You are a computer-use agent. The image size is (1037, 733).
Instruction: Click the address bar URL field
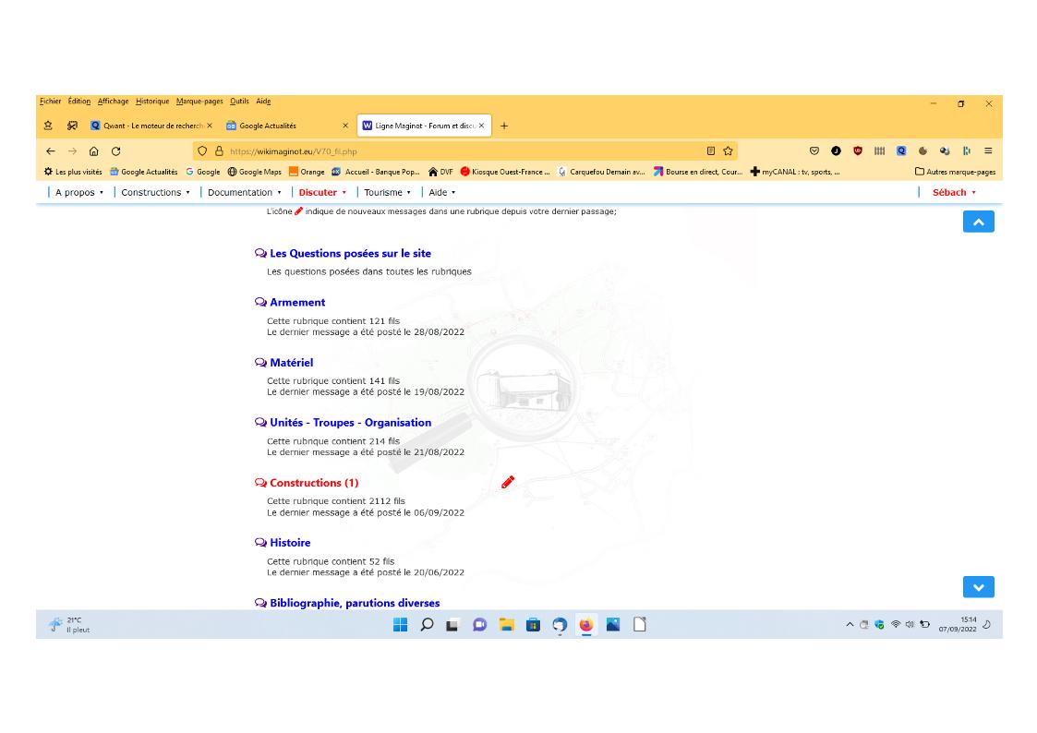[x=462, y=151]
